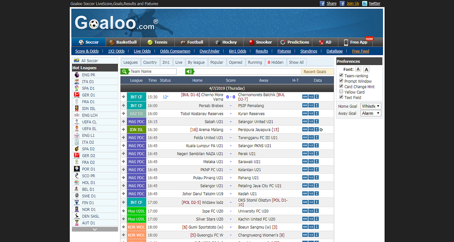Toggle the Card Change Hint checkbox
Image resolution: width=454 pixels, height=242 pixels.
point(341,86)
